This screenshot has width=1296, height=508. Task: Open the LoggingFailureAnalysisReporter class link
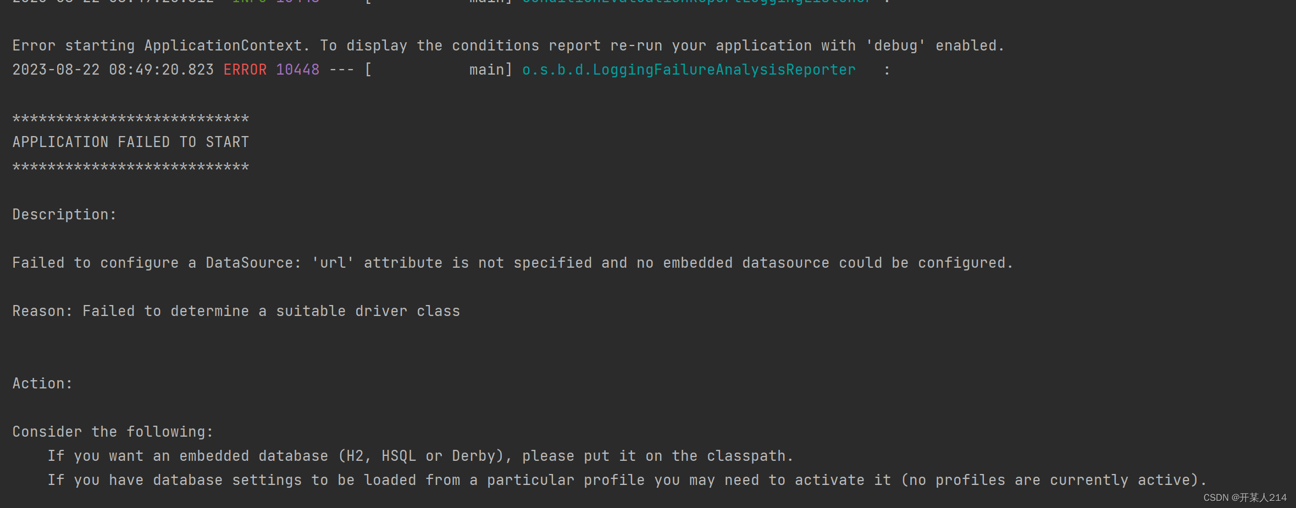click(686, 69)
